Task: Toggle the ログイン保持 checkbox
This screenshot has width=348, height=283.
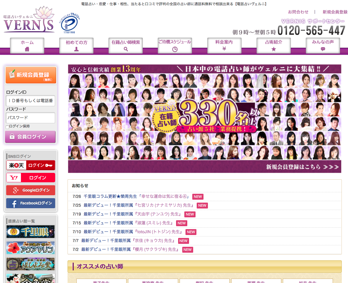Action: click(x=7, y=127)
